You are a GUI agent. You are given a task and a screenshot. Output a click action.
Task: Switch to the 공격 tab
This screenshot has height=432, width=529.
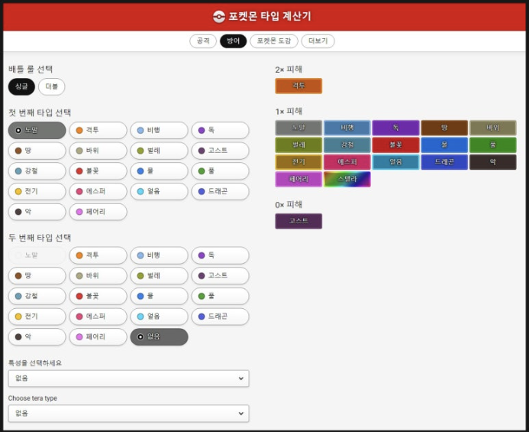(x=203, y=41)
